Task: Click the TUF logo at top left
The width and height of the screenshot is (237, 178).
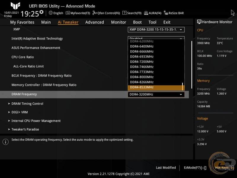Action: tap(15, 6)
